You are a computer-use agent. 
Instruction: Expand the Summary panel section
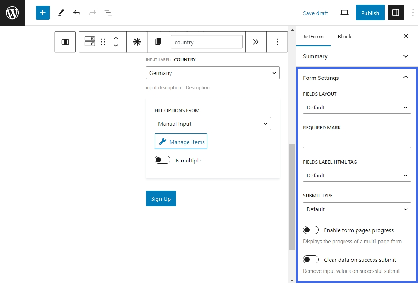click(x=357, y=56)
